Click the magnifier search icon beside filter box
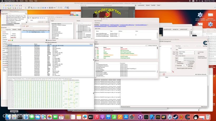 (x=22, y=26)
